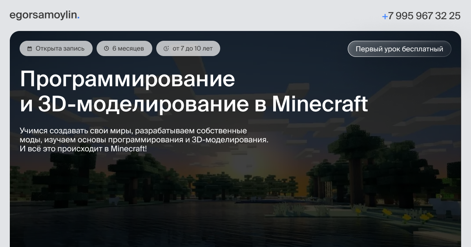Click the blue plus sign in the phone number
The image size is (471, 247).
click(385, 16)
